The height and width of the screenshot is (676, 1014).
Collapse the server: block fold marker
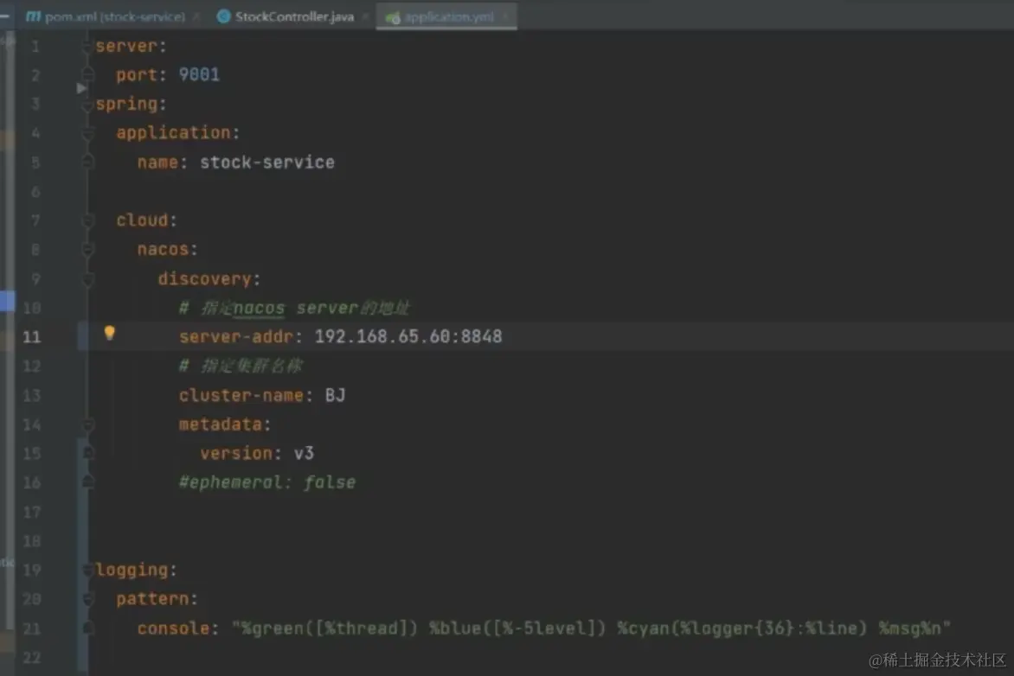(87, 46)
